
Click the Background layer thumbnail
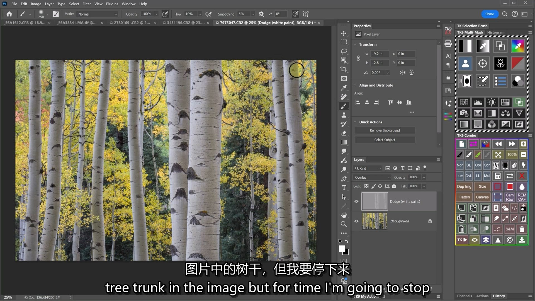pyautogui.click(x=374, y=221)
